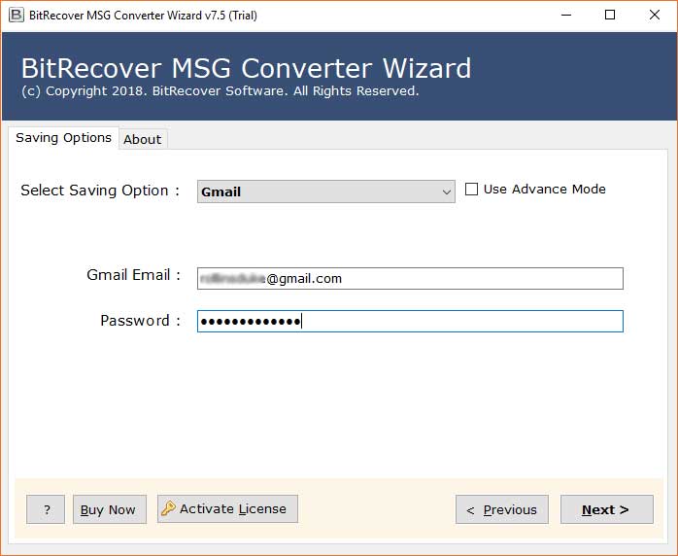Click the BitRecover app icon in title bar
This screenshot has height=556, width=678.
[16, 16]
